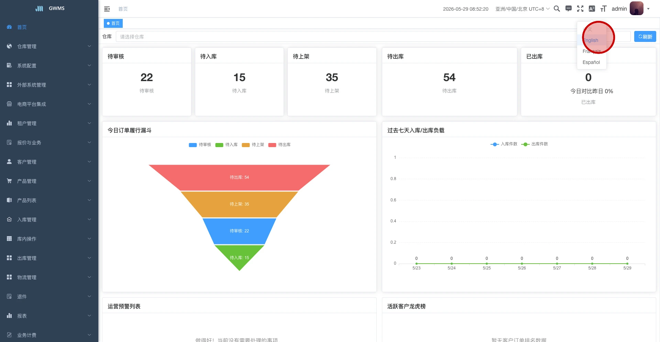Open the timezone 亚洲/中国/北京 dropdown

coord(522,9)
